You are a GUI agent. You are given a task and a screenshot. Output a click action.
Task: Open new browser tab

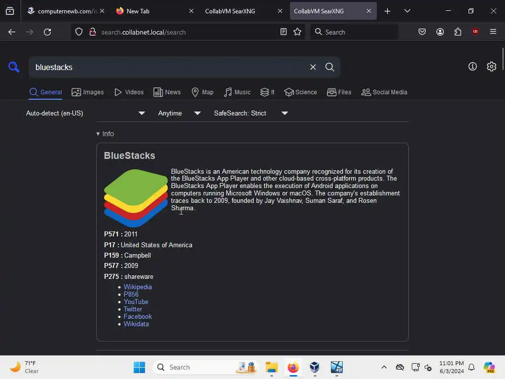pyautogui.click(x=388, y=11)
